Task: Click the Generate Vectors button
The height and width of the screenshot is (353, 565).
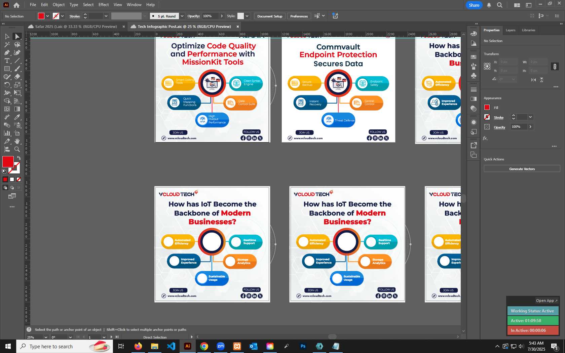Action: coord(522,169)
